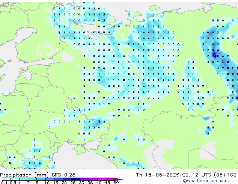
Task: Click the legend scale label "10"
Action: point(47,182)
